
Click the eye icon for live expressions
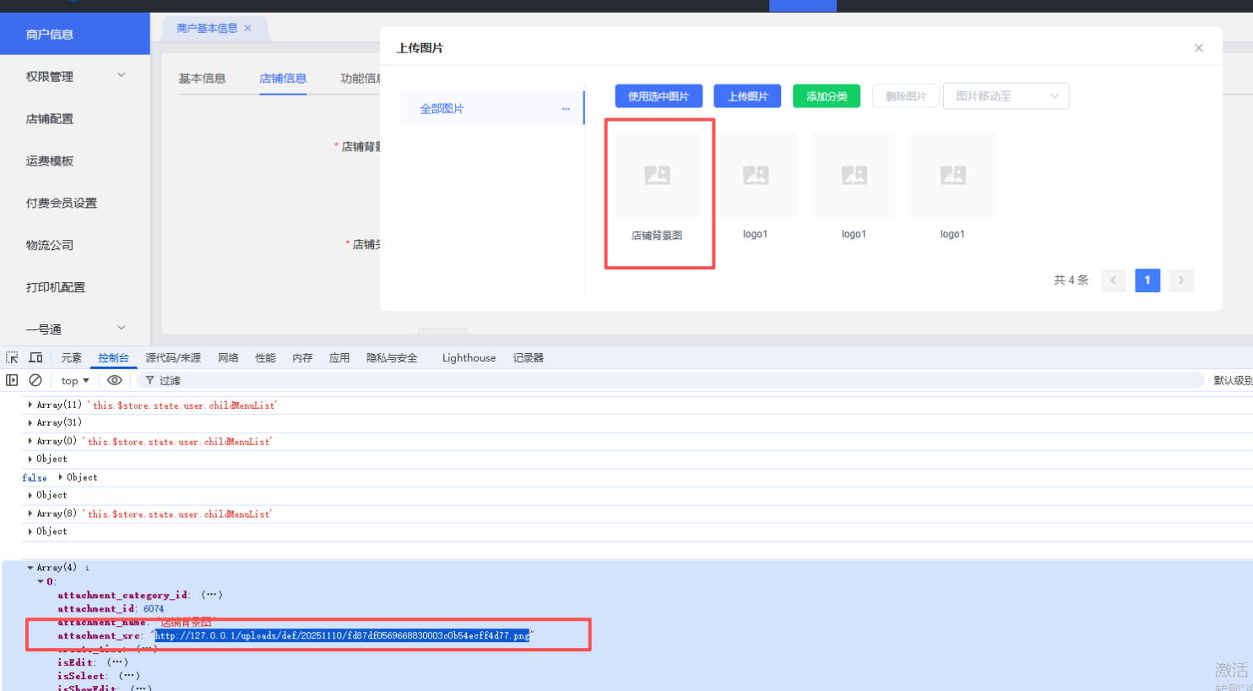click(x=115, y=380)
